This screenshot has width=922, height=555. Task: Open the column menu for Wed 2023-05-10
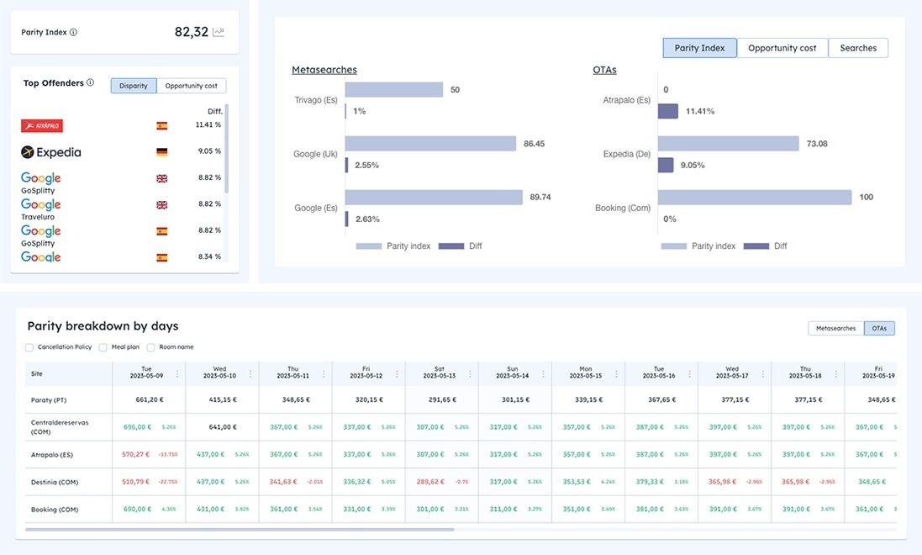(x=250, y=373)
